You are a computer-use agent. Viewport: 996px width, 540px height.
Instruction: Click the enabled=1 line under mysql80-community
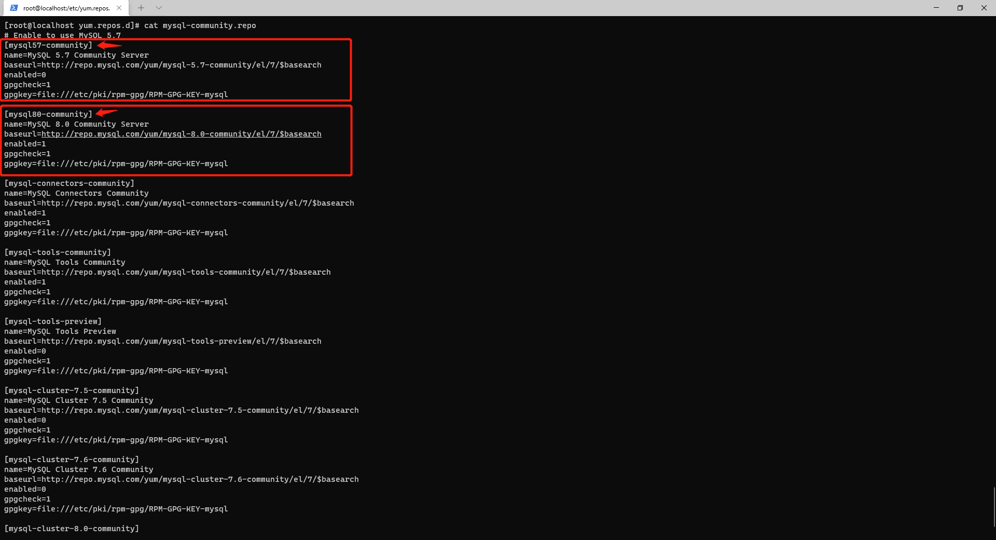coord(24,143)
